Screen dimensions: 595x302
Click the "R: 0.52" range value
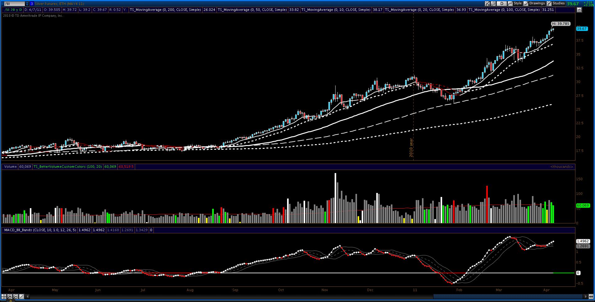115,10
